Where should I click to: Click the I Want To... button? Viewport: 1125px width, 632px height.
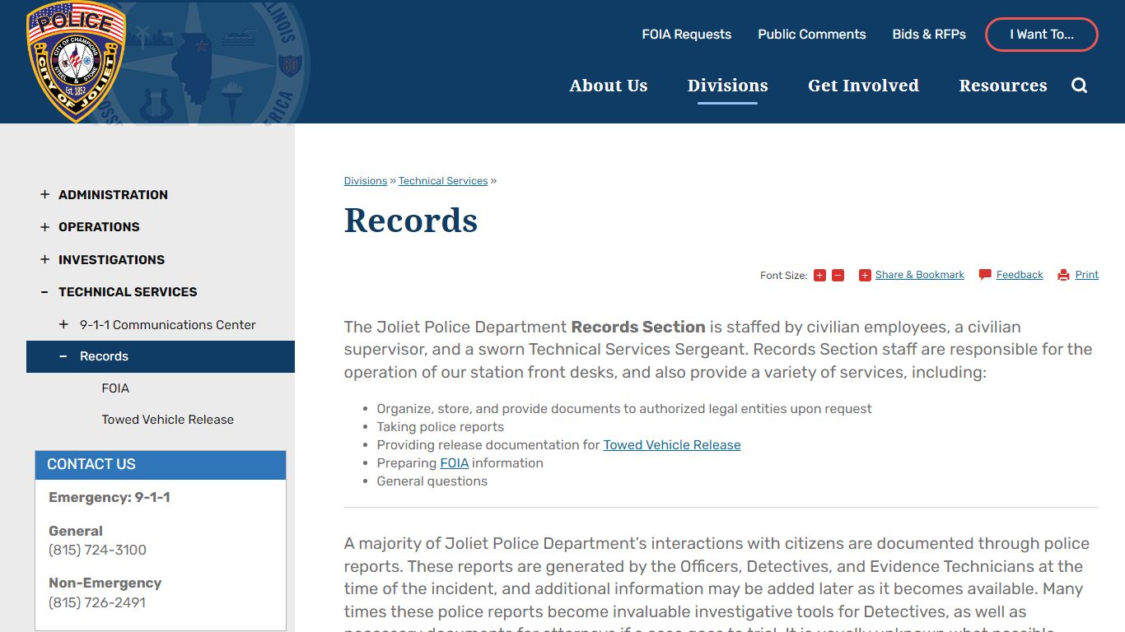1042,35
